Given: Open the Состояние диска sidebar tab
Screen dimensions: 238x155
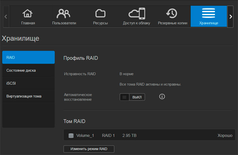Looking at the screenshot, I should tap(29, 70).
